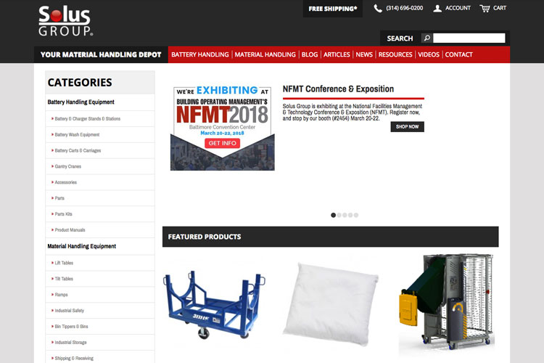The height and width of the screenshot is (363, 544).
Task: Click the Solus Group logo
Action: tap(65, 21)
